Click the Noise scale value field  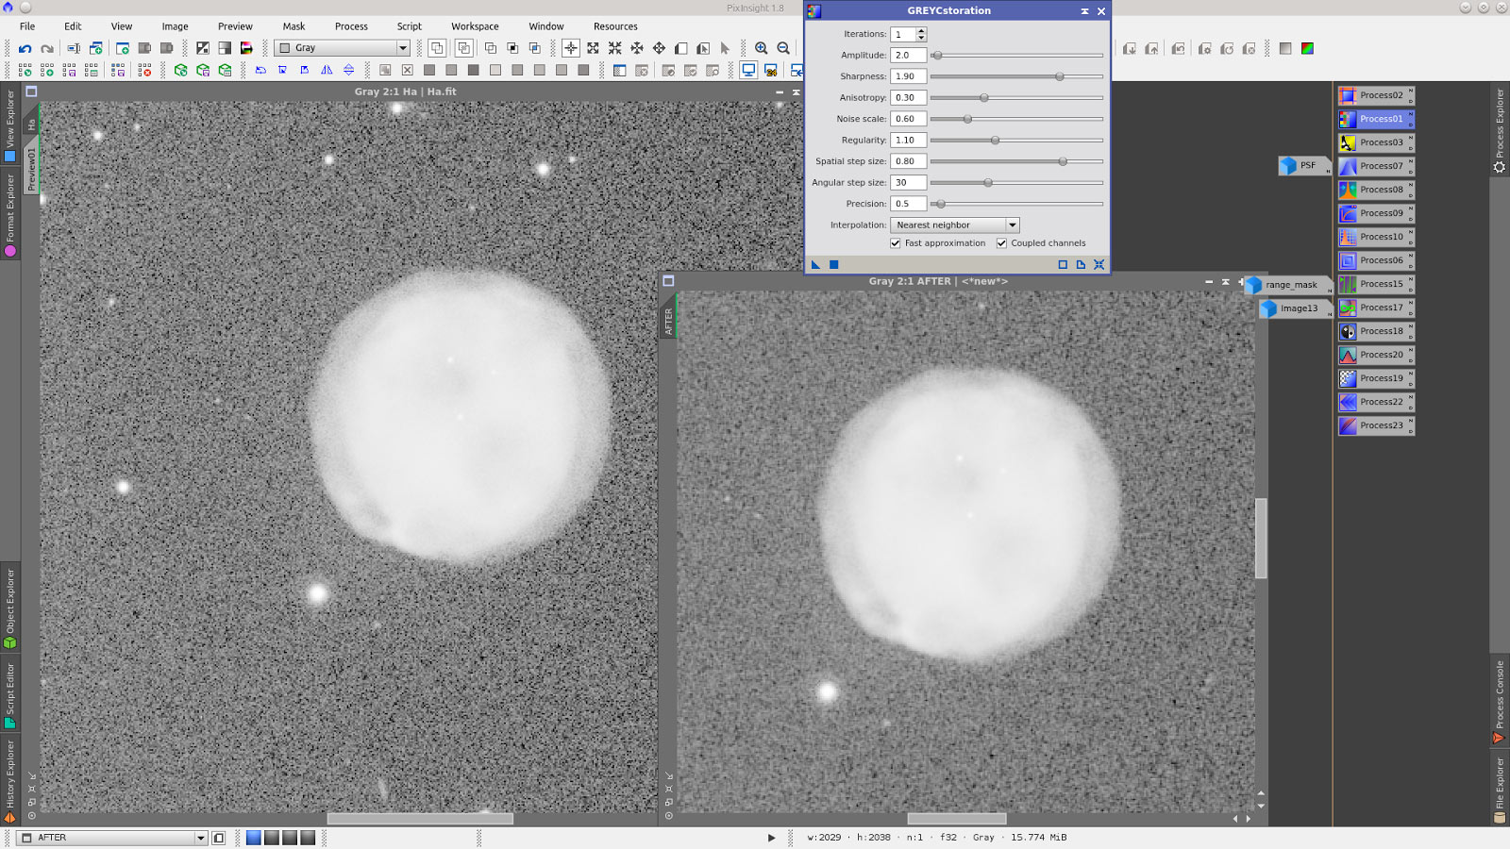click(908, 119)
